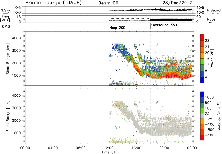This screenshot has height=154, width=222.
Task: Click the '-100' tick on the Velocity colorbar
Action: pos(210,124)
